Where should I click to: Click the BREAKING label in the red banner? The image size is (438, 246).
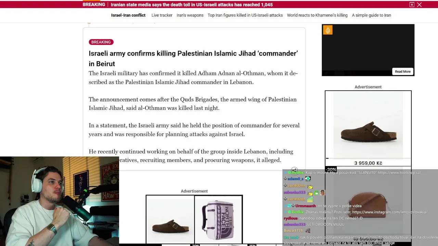pyautogui.click(x=94, y=5)
